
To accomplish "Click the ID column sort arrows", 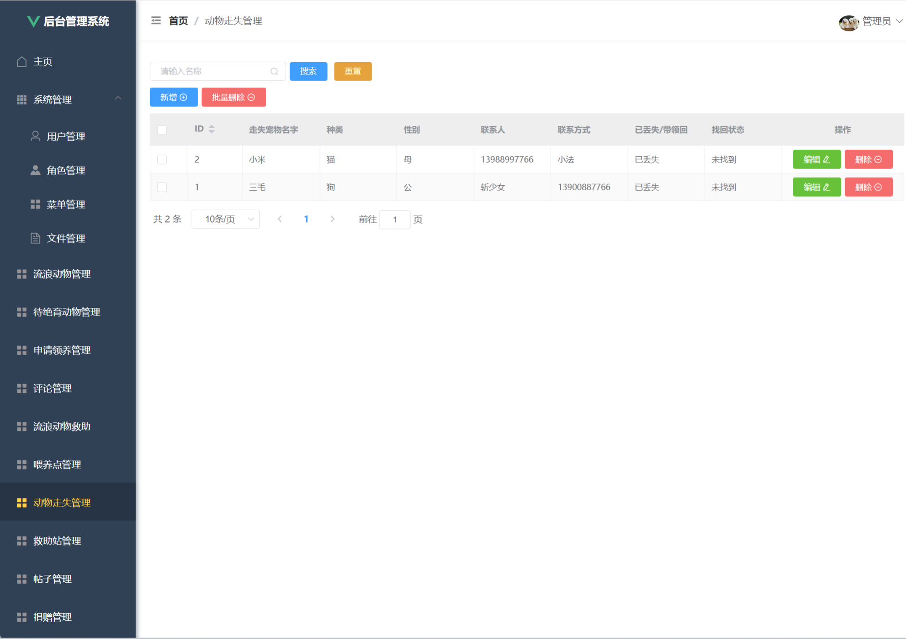I will click(x=212, y=129).
